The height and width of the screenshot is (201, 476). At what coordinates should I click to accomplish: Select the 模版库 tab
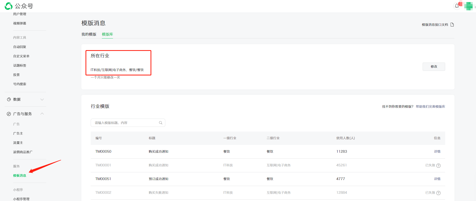107,34
